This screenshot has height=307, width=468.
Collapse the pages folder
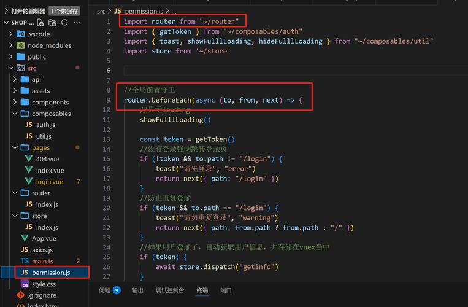16,147
